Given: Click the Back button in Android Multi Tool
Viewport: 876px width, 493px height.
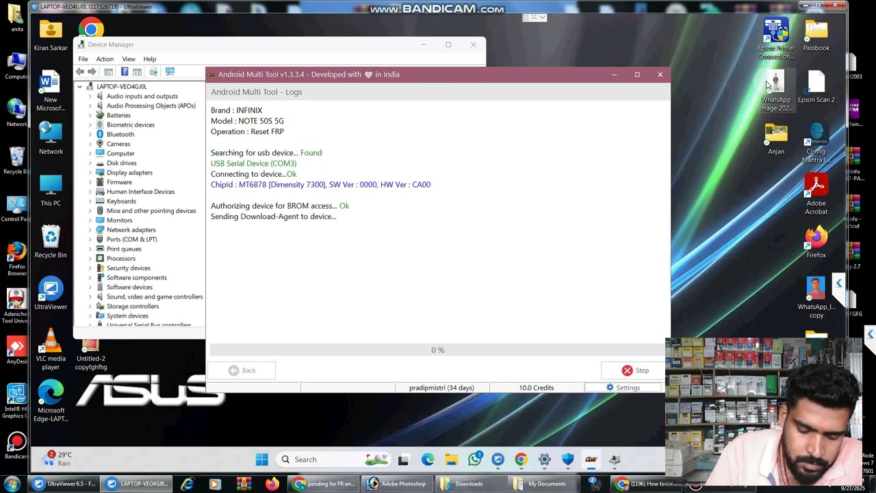Looking at the screenshot, I should click(242, 370).
